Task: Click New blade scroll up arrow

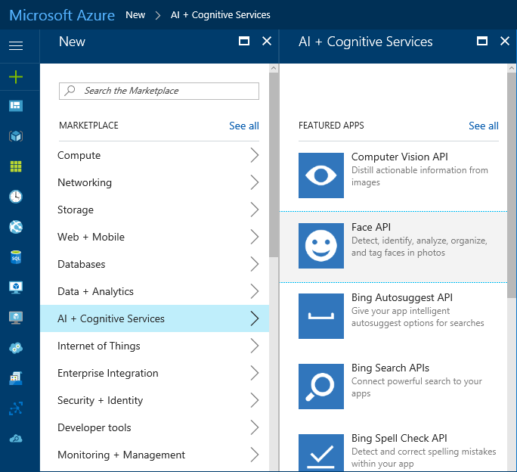Action: click(274, 68)
